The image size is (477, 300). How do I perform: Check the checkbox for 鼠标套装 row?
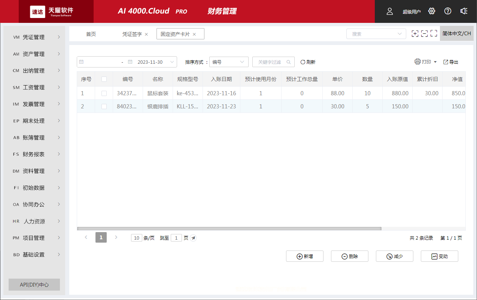[x=104, y=93]
